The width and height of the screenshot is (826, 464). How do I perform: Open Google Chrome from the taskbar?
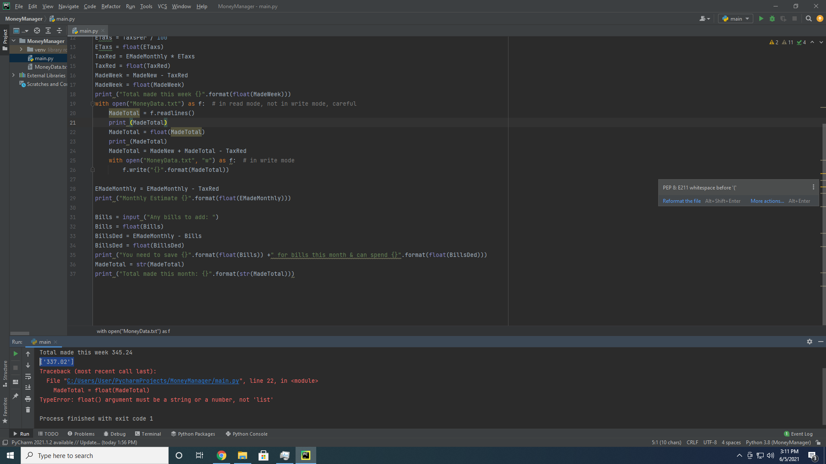pyautogui.click(x=221, y=455)
